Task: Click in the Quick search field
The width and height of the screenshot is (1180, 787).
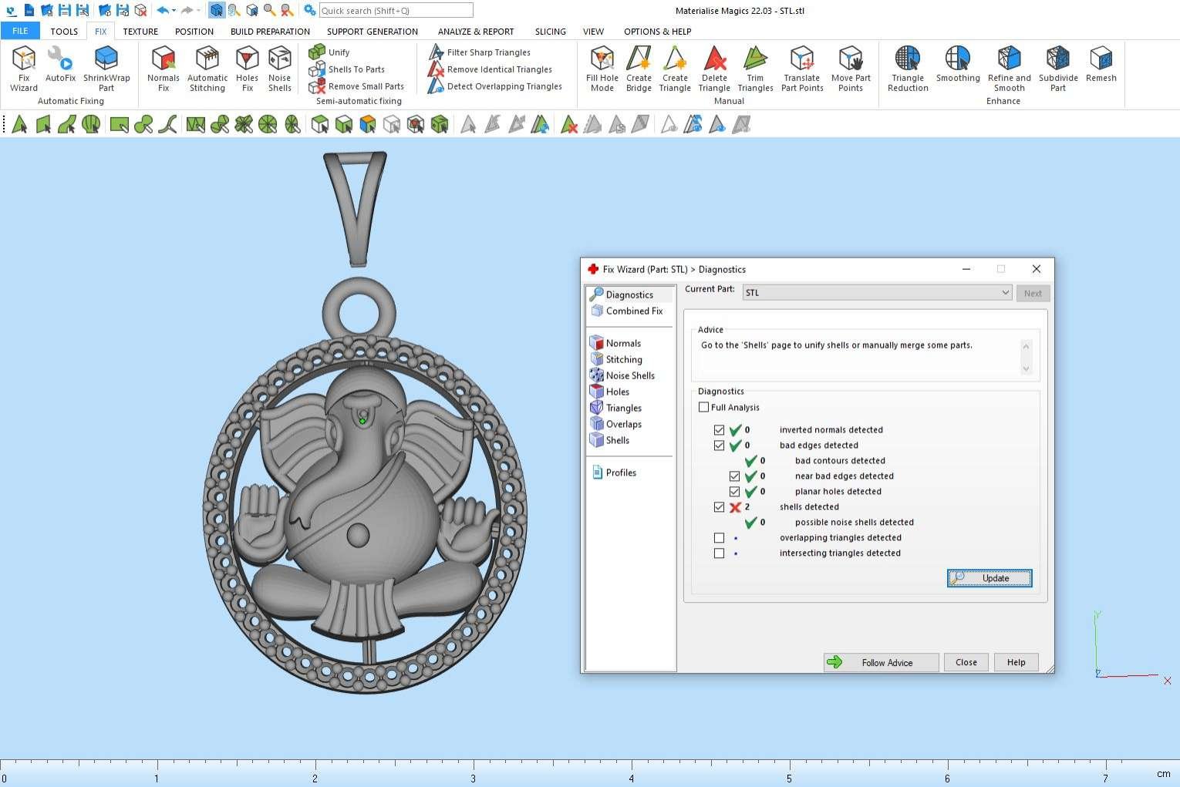Action: coord(395,11)
